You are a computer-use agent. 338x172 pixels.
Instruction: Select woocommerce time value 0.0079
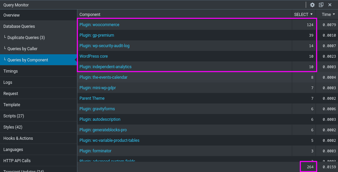pyautogui.click(x=329, y=25)
